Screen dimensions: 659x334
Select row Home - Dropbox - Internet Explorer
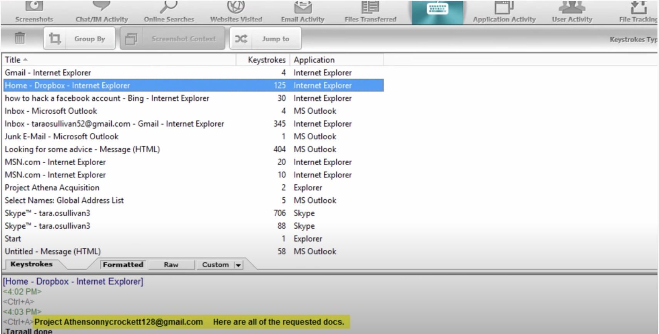pyautogui.click(x=193, y=85)
